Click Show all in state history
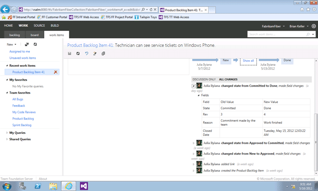The width and height of the screenshot is (318, 191). (x=248, y=61)
